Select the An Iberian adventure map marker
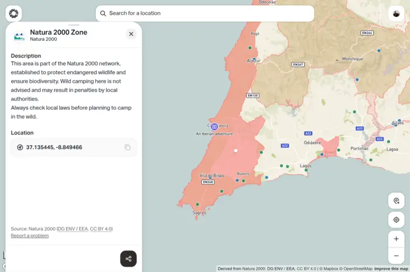 point(214,127)
